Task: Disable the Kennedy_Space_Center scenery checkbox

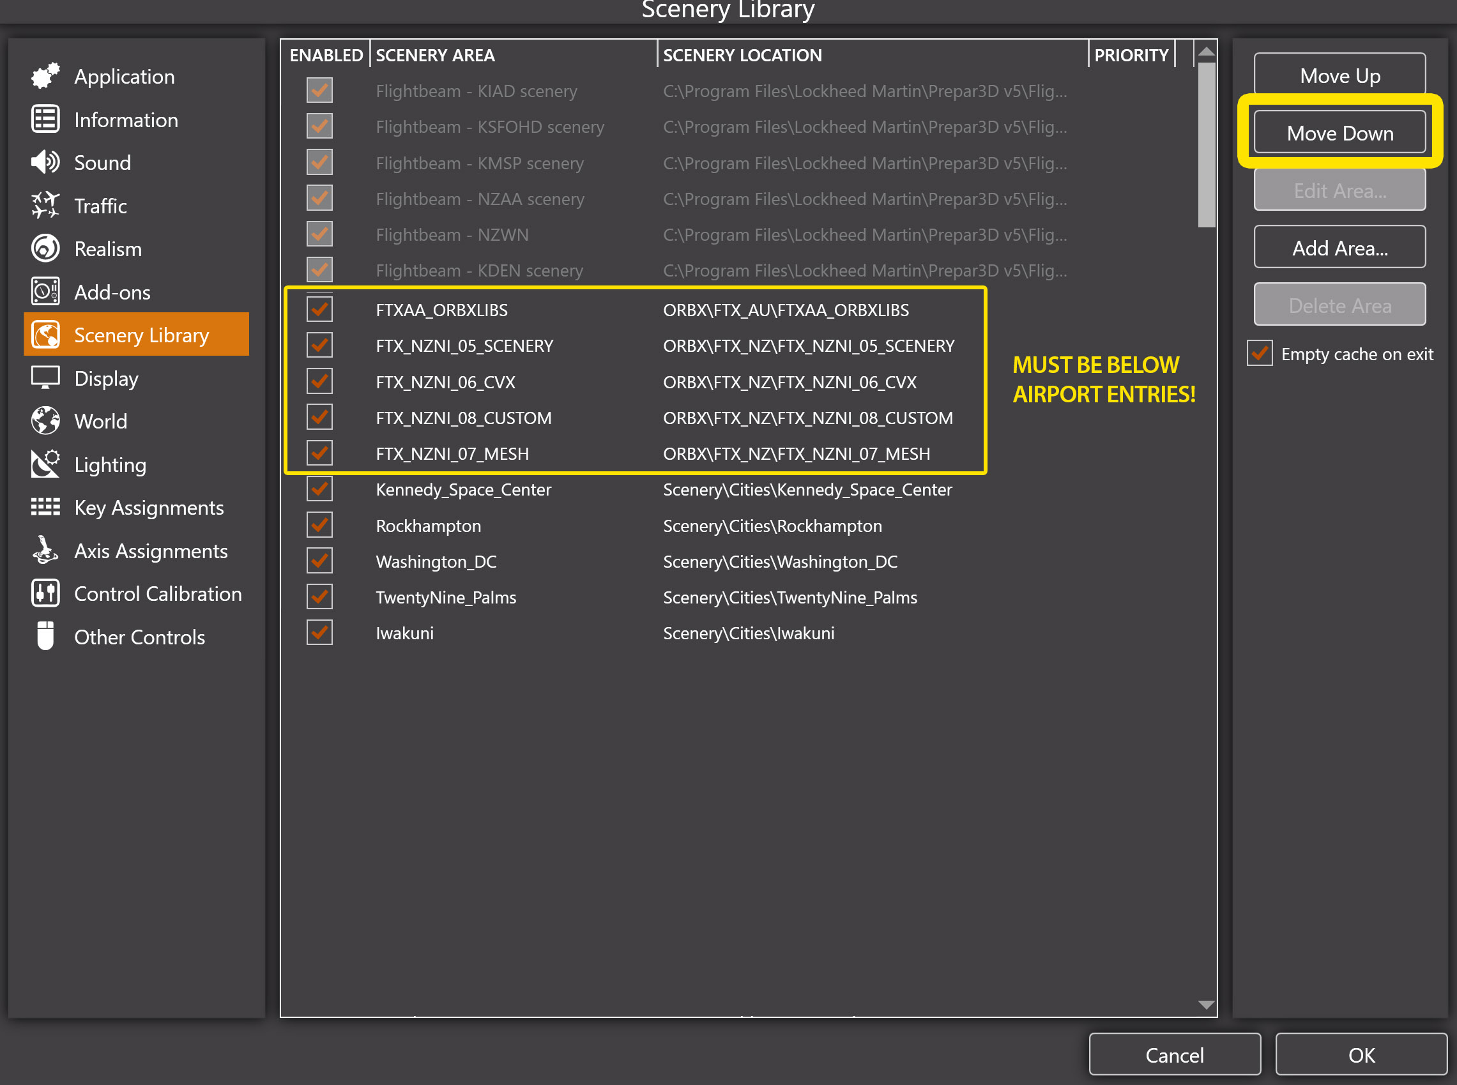Action: pos(320,489)
